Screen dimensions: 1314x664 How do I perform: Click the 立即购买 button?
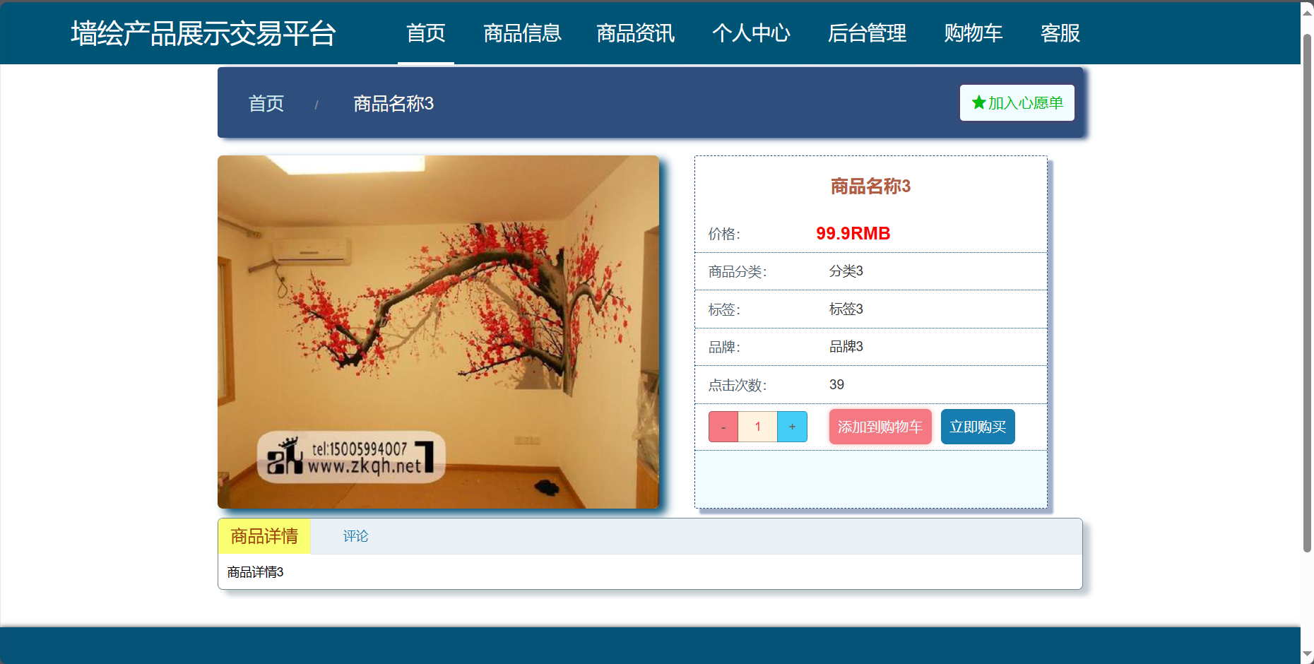[x=978, y=427]
